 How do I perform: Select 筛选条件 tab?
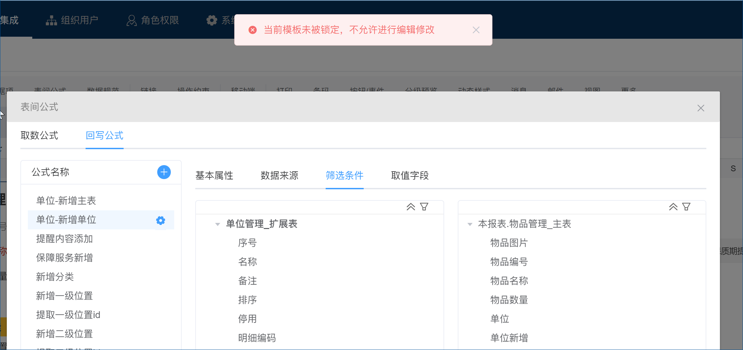click(x=345, y=175)
